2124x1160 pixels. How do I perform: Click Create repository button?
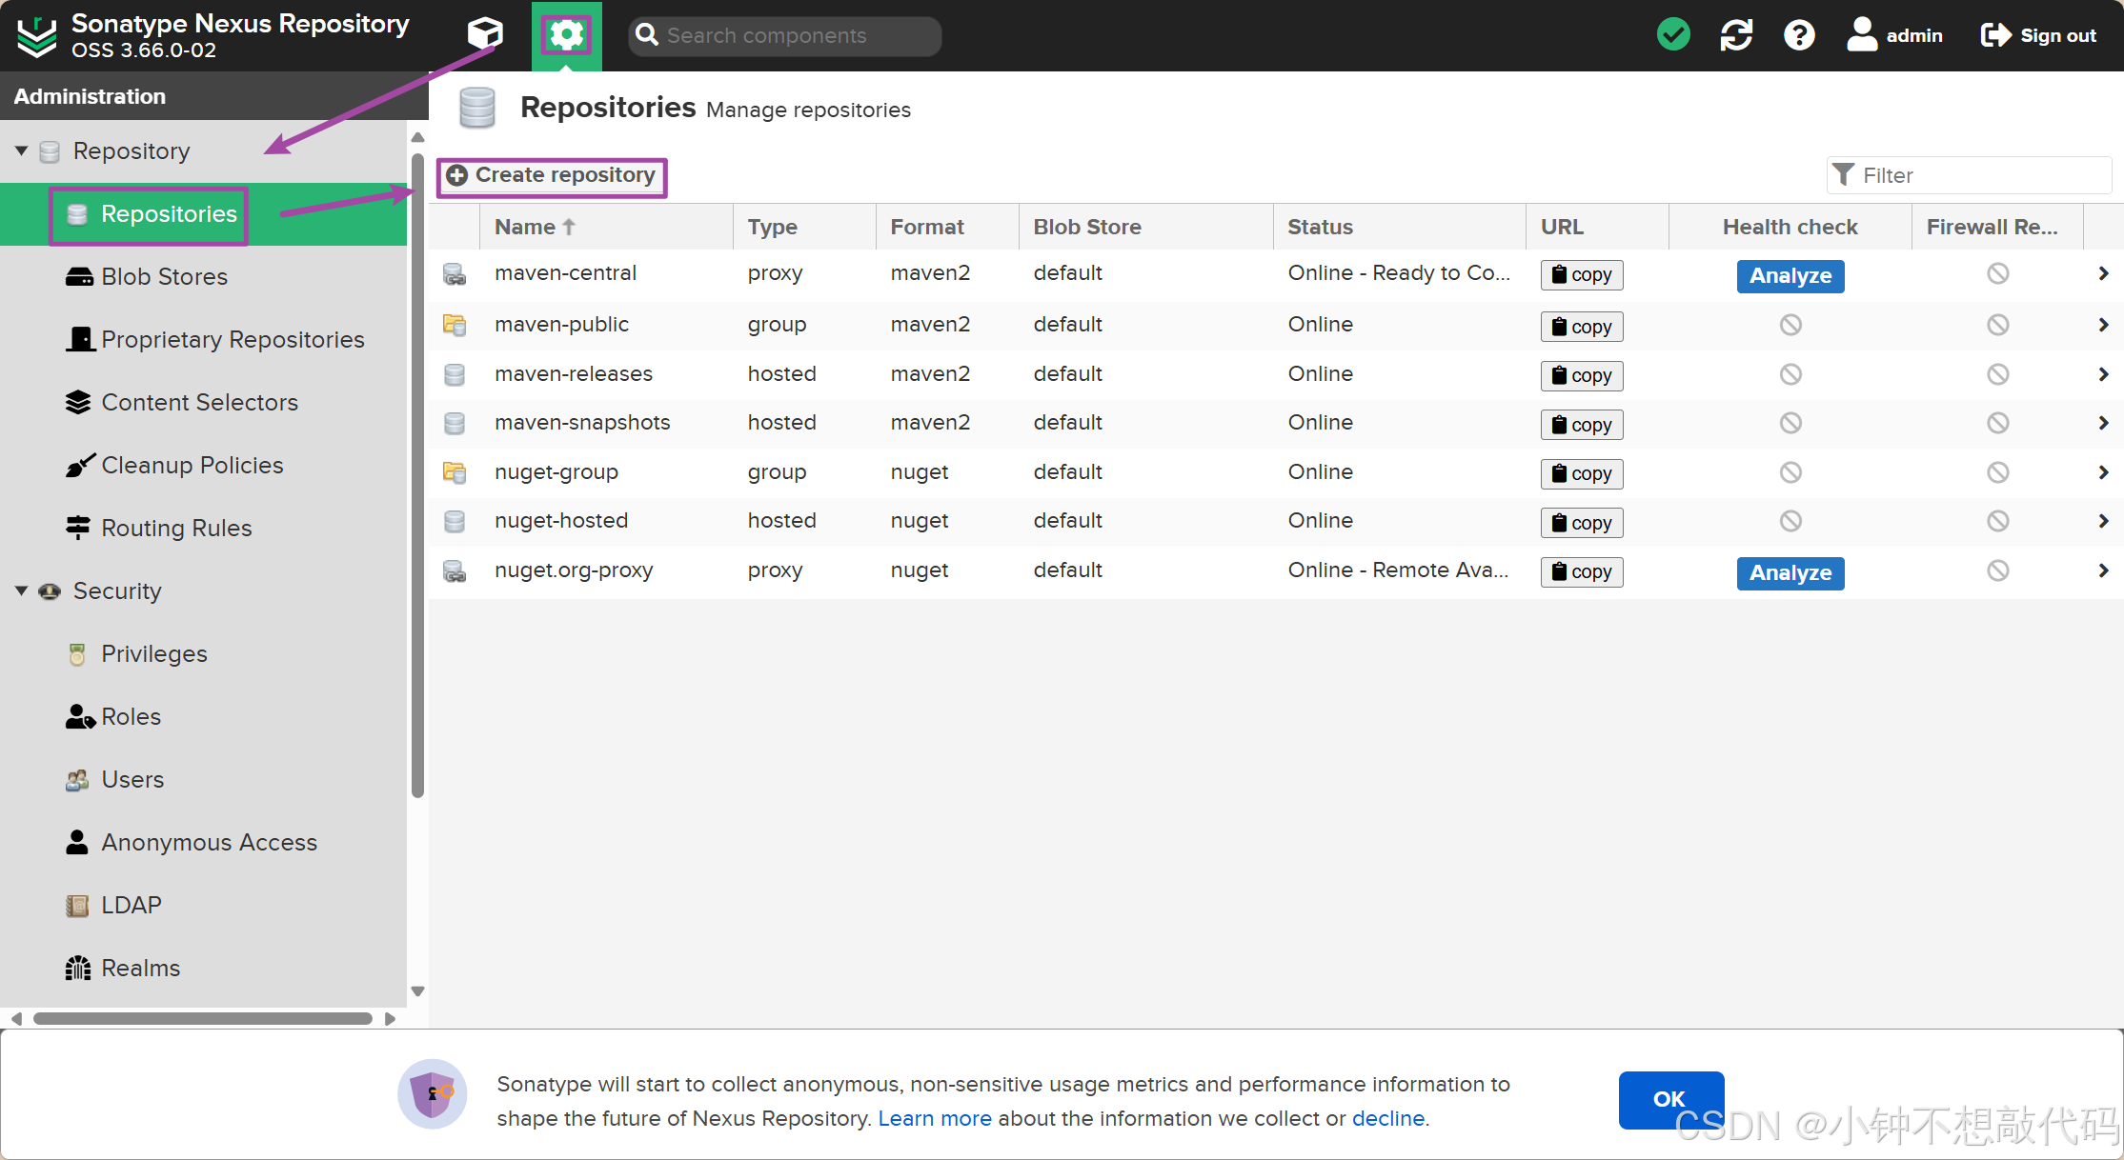coord(552,176)
